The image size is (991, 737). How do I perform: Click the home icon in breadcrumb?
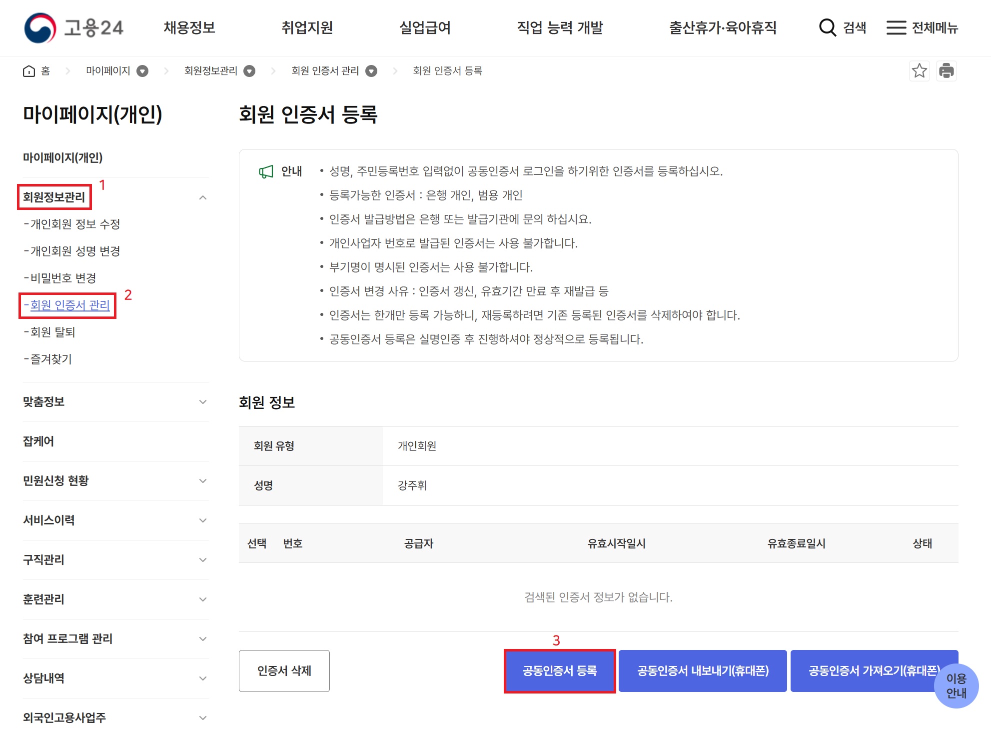[29, 71]
